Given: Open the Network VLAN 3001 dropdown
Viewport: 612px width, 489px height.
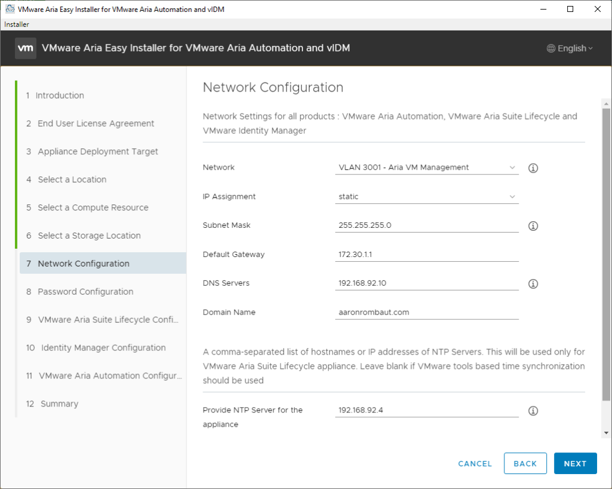Looking at the screenshot, I should coord(427,168).
